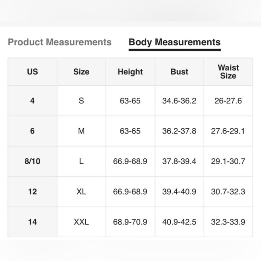Select the US size 6 row label
Screen dimensions: 261x261
(33, 131)
